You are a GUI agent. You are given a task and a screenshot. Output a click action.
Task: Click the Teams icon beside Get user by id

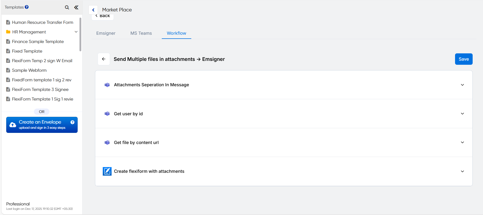pyautogui.click(x=107, y=114)
